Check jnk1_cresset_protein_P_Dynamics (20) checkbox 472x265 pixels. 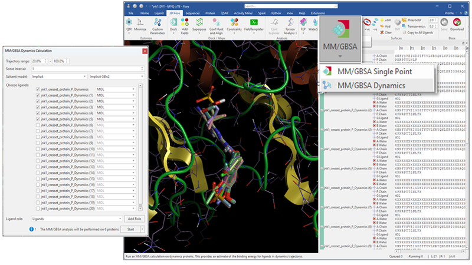pos(38,208)
